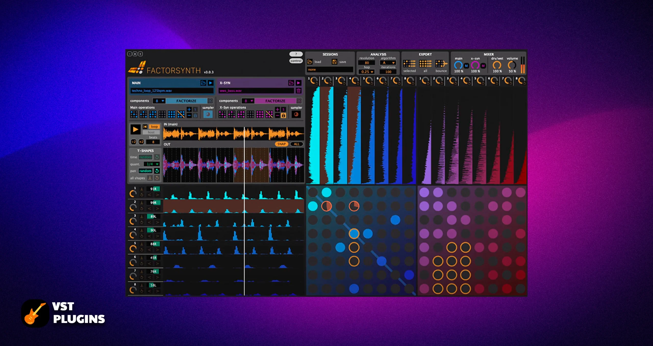The height and width of the screenshot is (346, 653).
Task: Click the blue FACTORIZE button
Action: [186, 101]
